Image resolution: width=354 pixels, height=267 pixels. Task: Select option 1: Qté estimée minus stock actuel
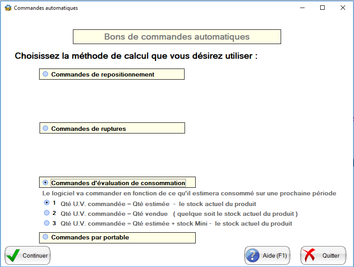click(47, 202)
